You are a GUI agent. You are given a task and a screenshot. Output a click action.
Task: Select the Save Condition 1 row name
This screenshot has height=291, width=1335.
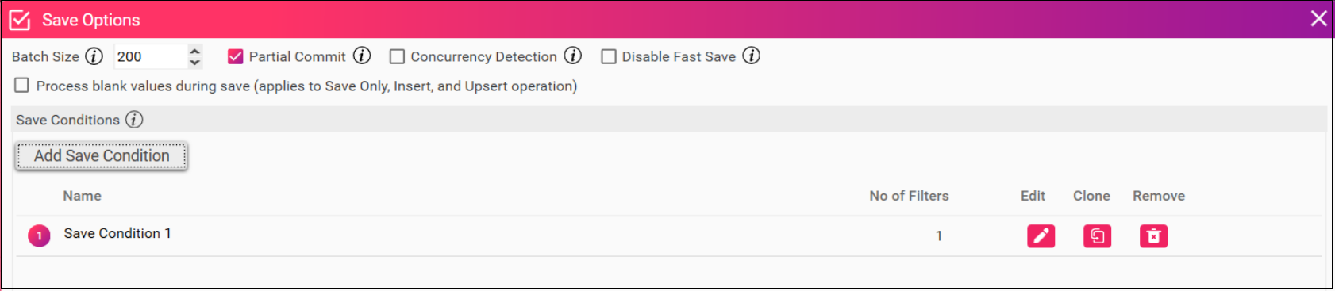(x=117, y=233)
